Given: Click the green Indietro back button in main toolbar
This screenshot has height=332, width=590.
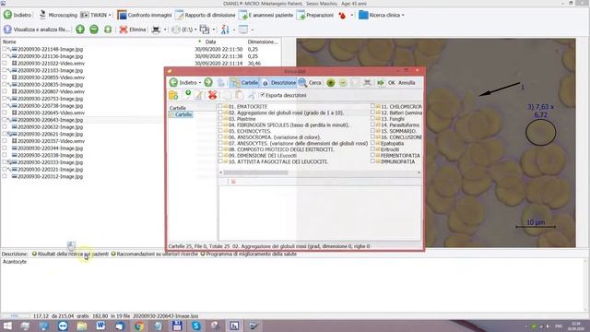Looking at the screenshot, I should click(18, 15).
